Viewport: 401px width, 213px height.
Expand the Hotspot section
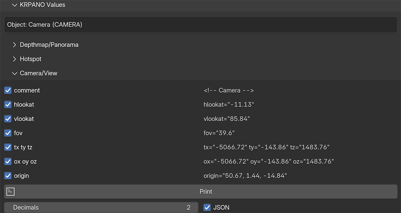(14, 59)
